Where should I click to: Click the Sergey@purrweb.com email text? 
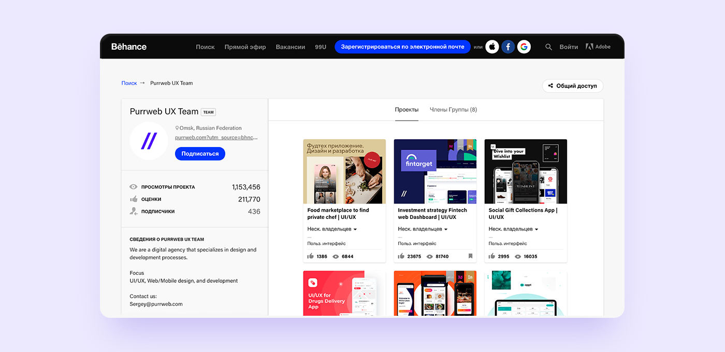[156, 304]
